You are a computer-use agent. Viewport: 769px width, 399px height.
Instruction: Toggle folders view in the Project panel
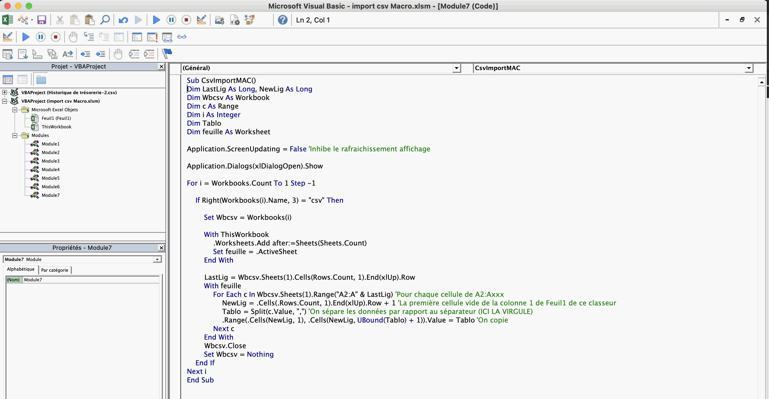41,80
